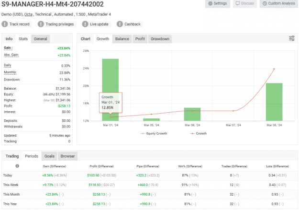
Task: Open the Browser tab
Action: 68,156
